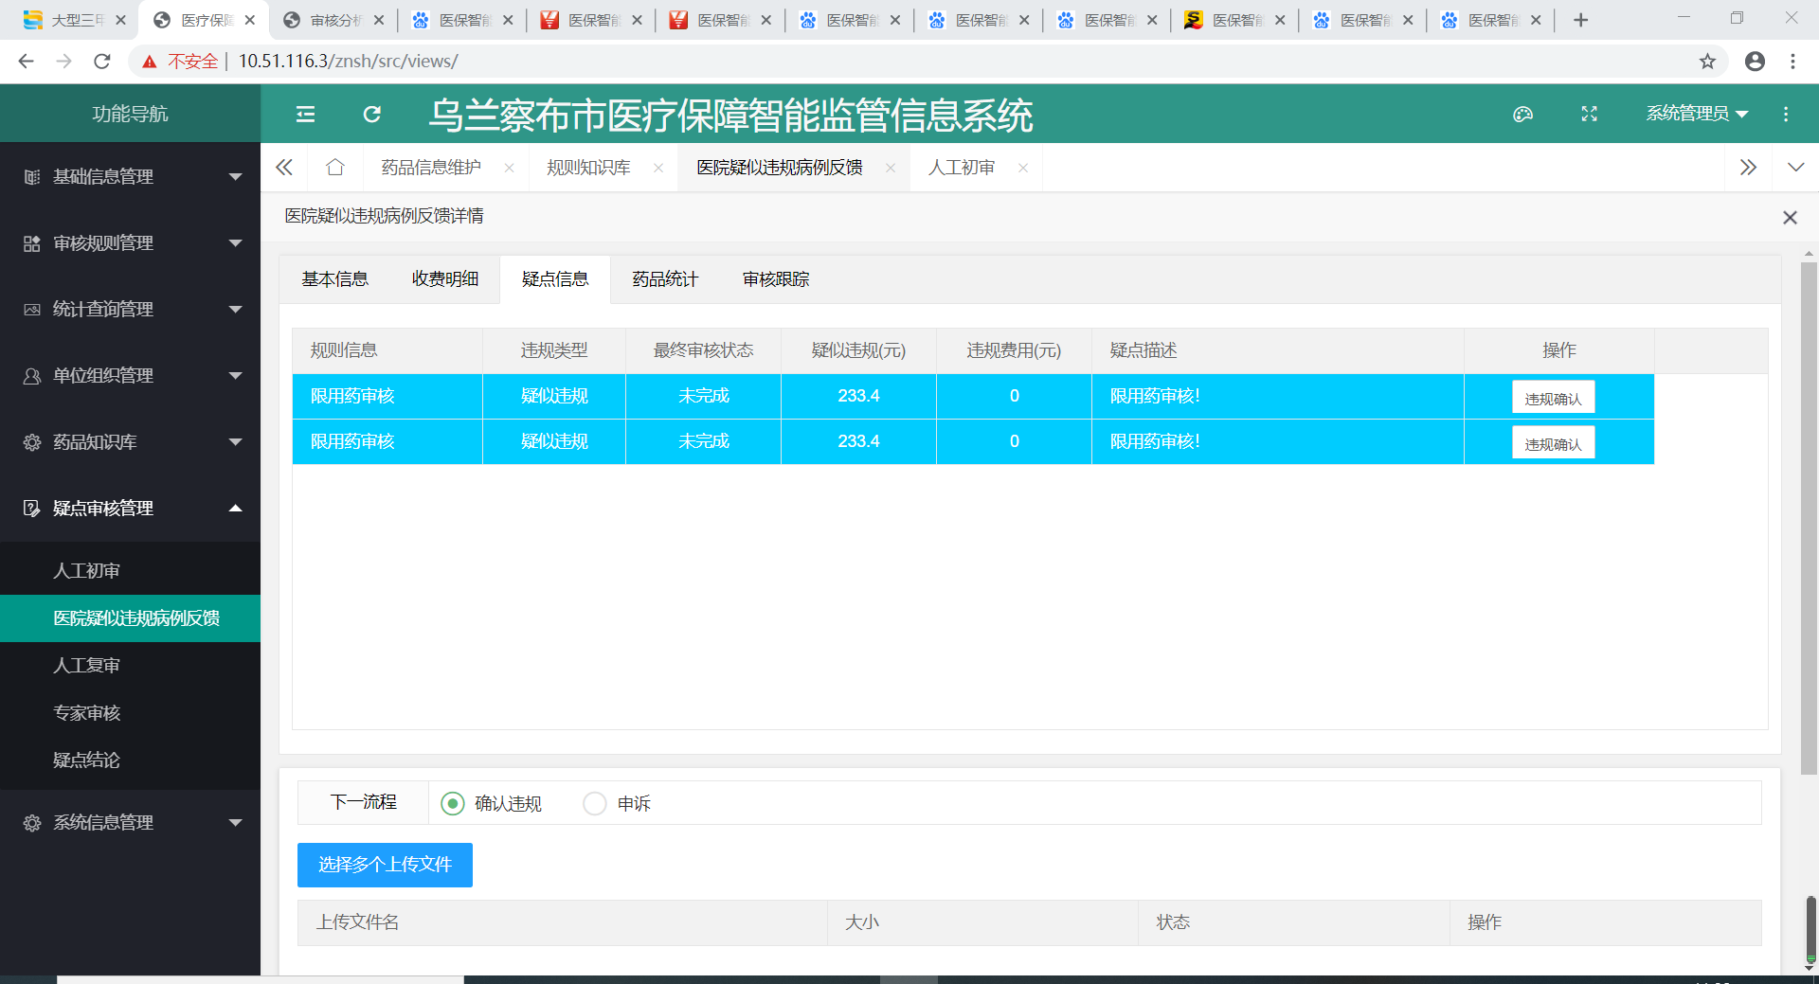Click the 基础信息管理 sidebar icon
Viewport: 1819px width, 984px height.
(x=32, y=177)
